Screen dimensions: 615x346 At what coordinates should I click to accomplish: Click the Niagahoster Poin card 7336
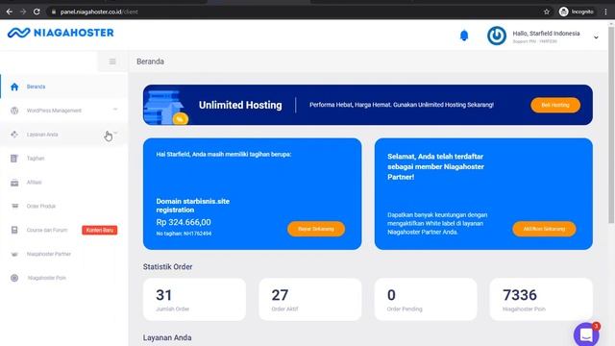[x=541, y=299]
